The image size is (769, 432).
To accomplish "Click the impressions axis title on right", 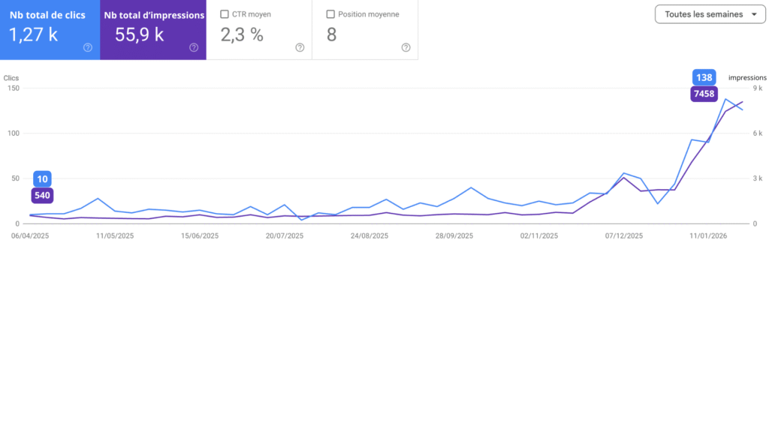I will (x=747, y=77).
